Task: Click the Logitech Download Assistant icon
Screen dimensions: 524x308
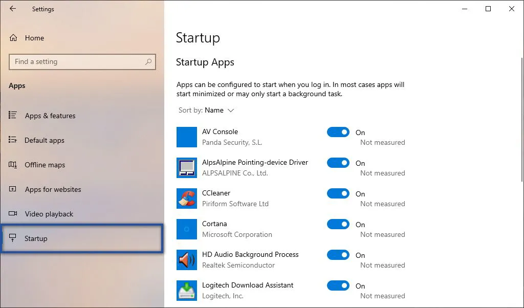Action: [x=186, y=290]
